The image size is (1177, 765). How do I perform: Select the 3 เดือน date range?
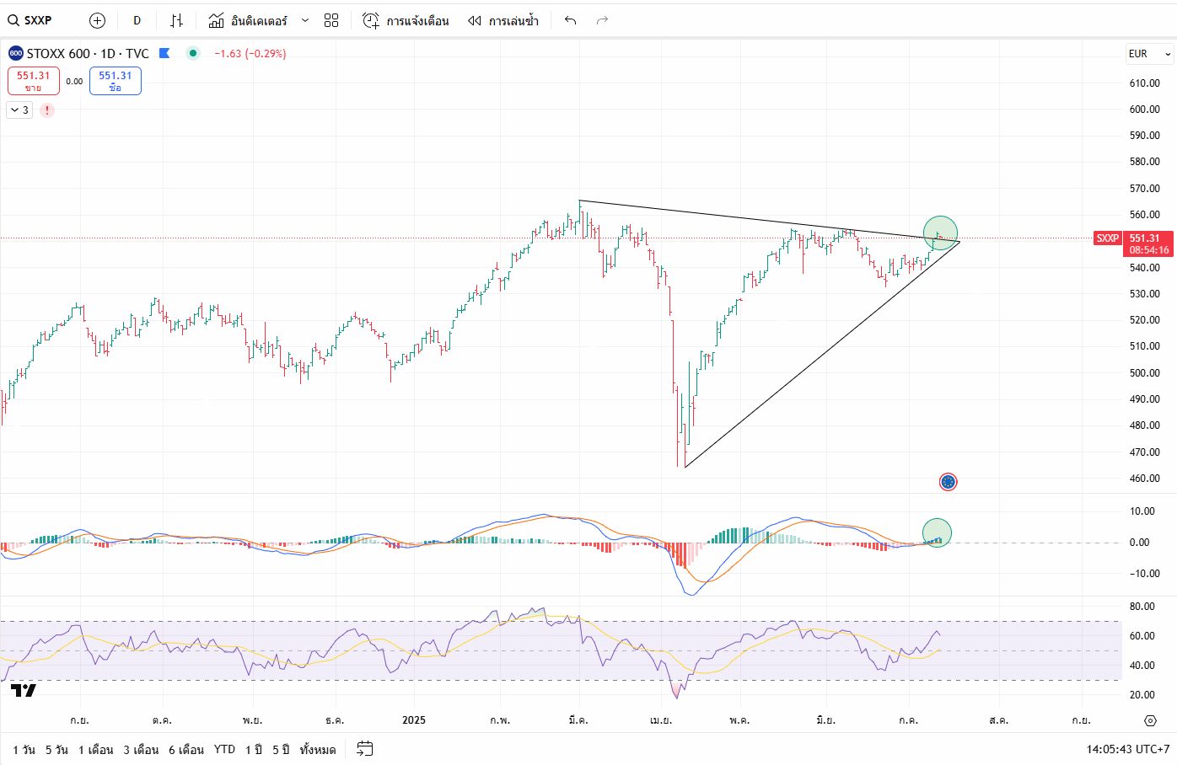tap(141, 750)
